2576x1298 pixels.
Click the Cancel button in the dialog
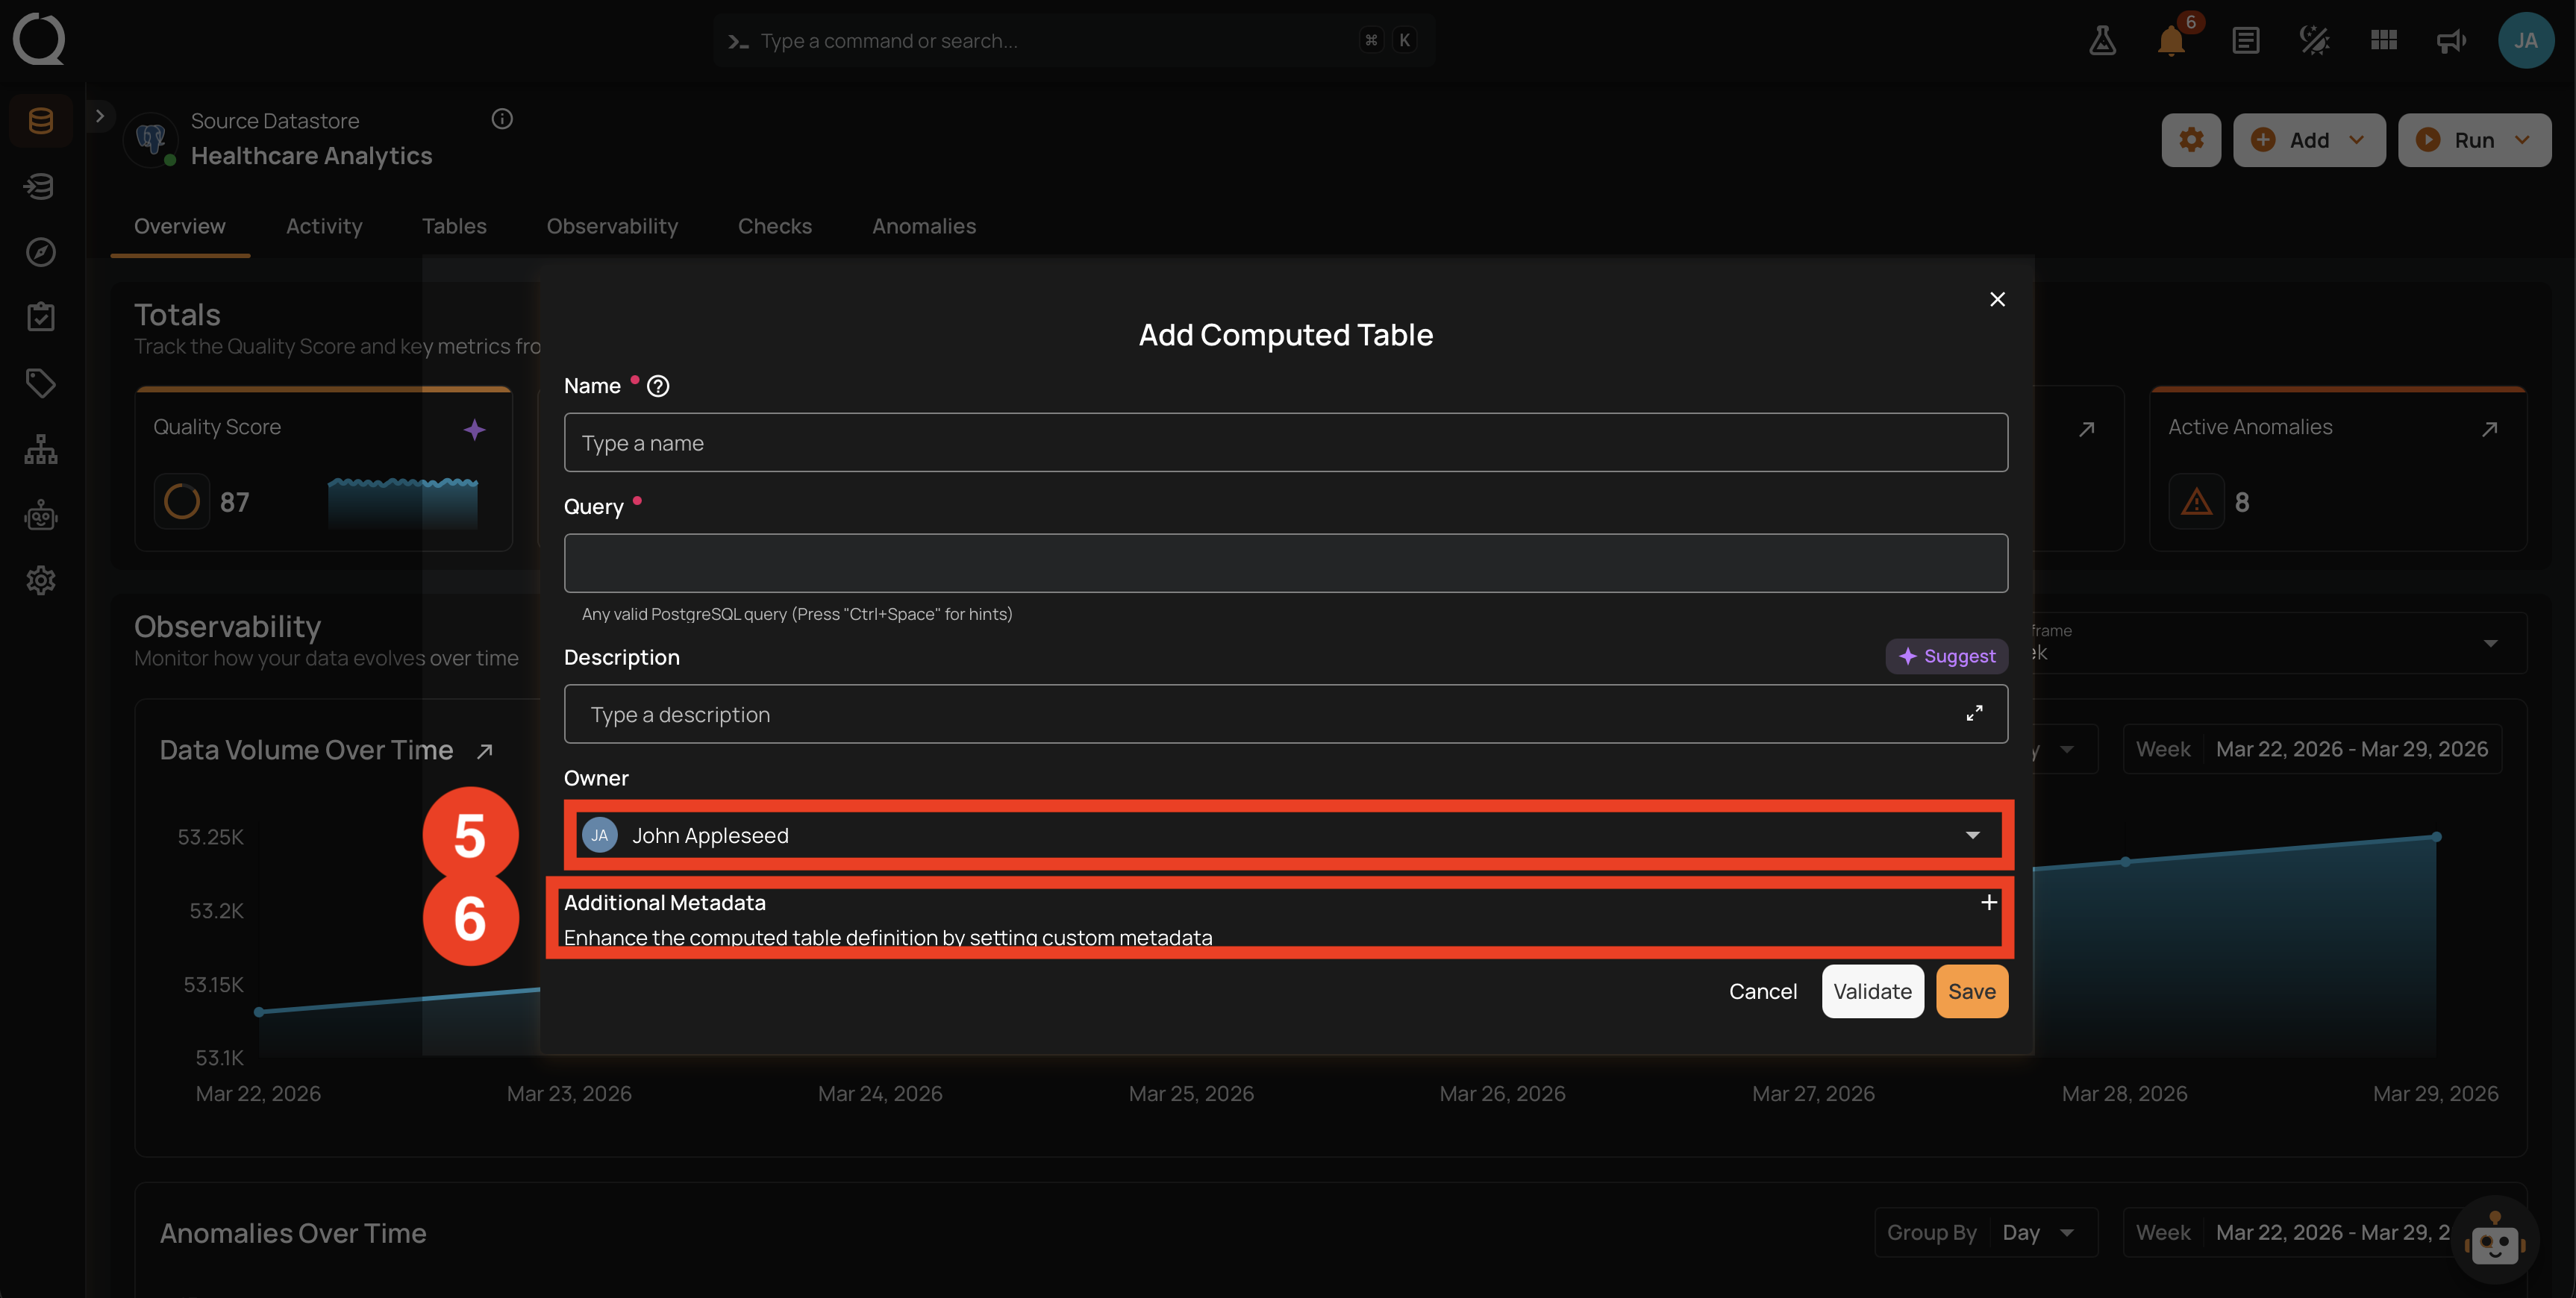tap(1762, 991)
